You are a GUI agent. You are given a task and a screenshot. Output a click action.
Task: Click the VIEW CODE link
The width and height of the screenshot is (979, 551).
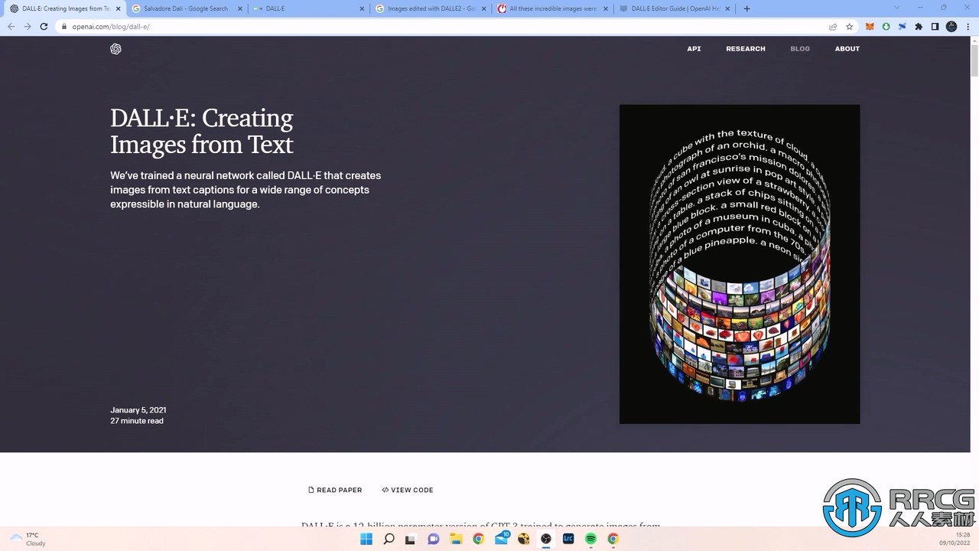(408, 490)
